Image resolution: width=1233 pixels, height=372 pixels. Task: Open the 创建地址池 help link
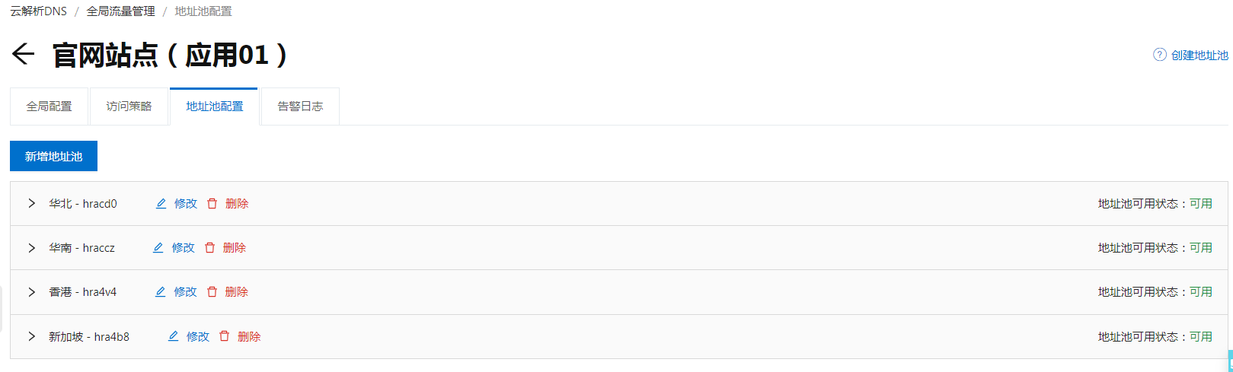coord(1199,55)
